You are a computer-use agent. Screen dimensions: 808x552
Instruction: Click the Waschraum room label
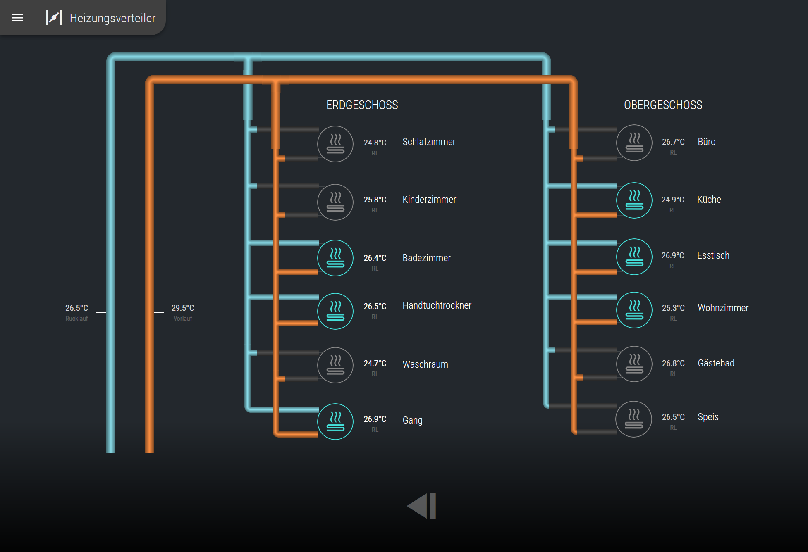point(425,364)
